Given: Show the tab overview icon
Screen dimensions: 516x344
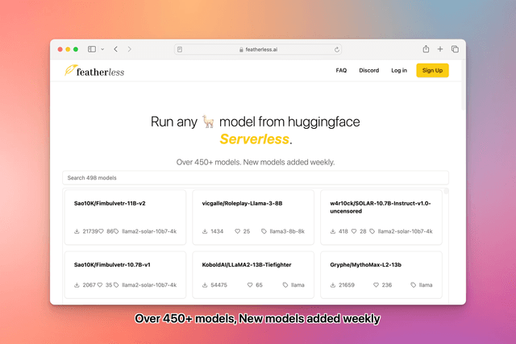Looking at the screenshot, I should click(455, 49).
